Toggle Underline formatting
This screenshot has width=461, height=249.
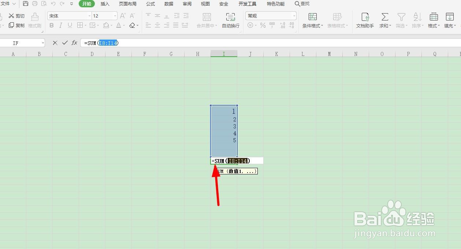[70, 25]
